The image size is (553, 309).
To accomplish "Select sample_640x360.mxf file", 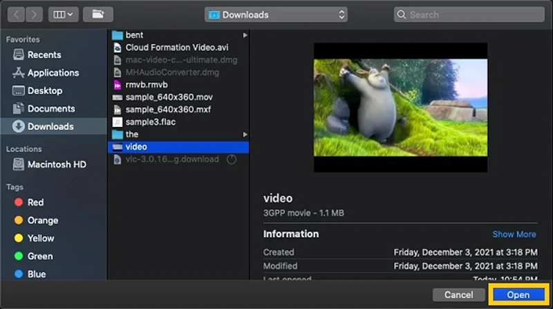I will (178, 110).
